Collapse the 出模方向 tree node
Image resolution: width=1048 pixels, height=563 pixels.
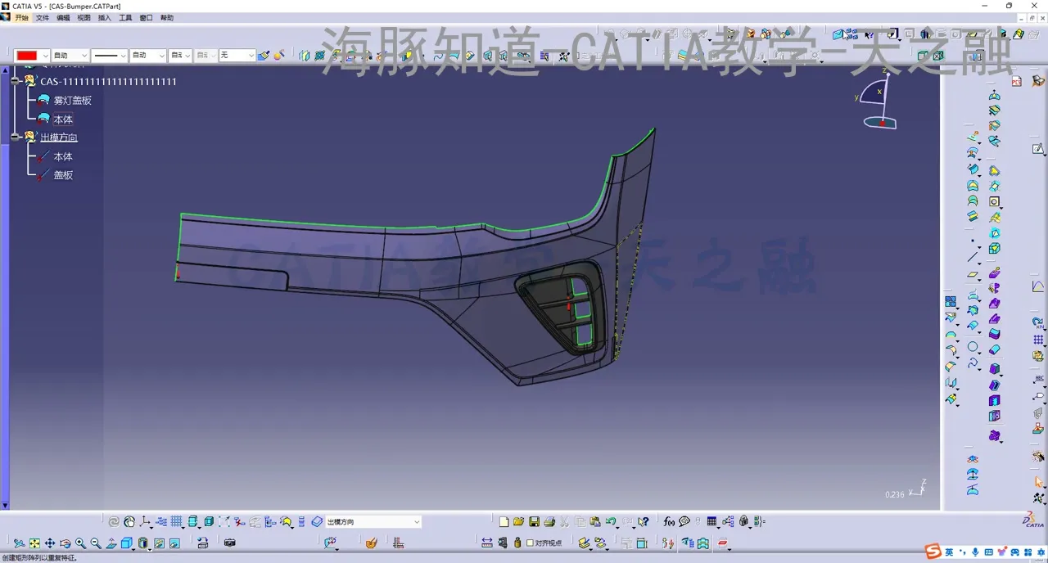point(16,137)
